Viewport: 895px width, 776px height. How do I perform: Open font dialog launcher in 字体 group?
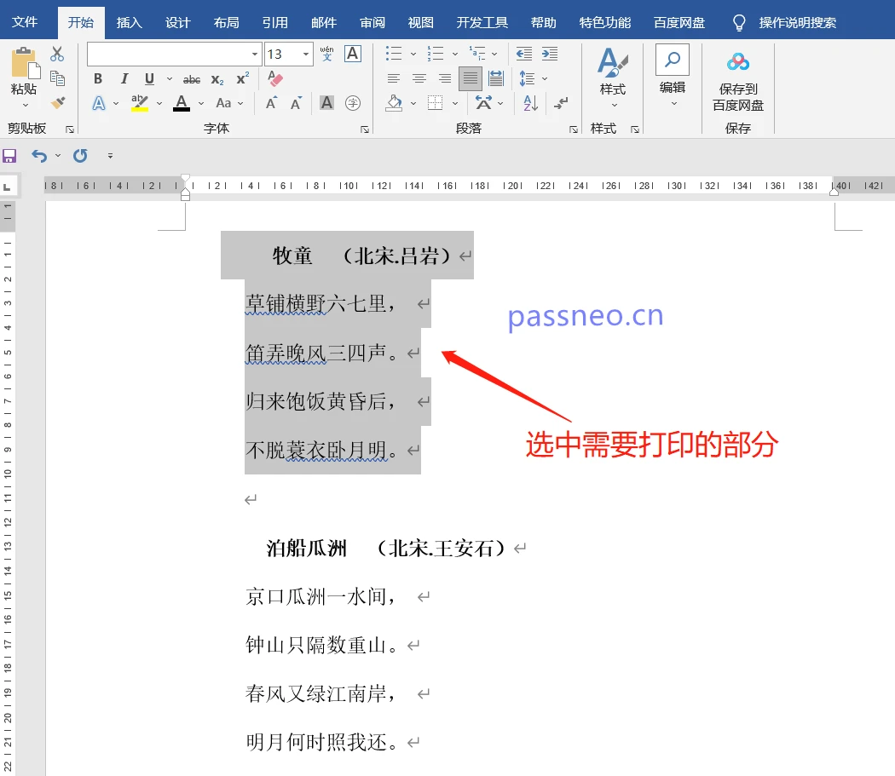pos(364,129)
